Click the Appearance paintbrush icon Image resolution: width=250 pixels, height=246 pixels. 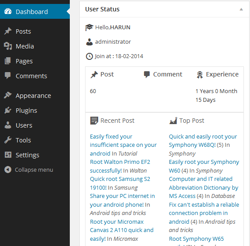click(x=8, y=95)
